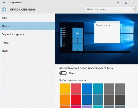Screen dimensions: 138x108
Task: Focus the 'Найти параметр' search field
Action: (x=110, y=9)
